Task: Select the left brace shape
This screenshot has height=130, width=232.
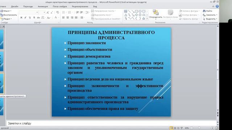Action: [x=136, y=18]
